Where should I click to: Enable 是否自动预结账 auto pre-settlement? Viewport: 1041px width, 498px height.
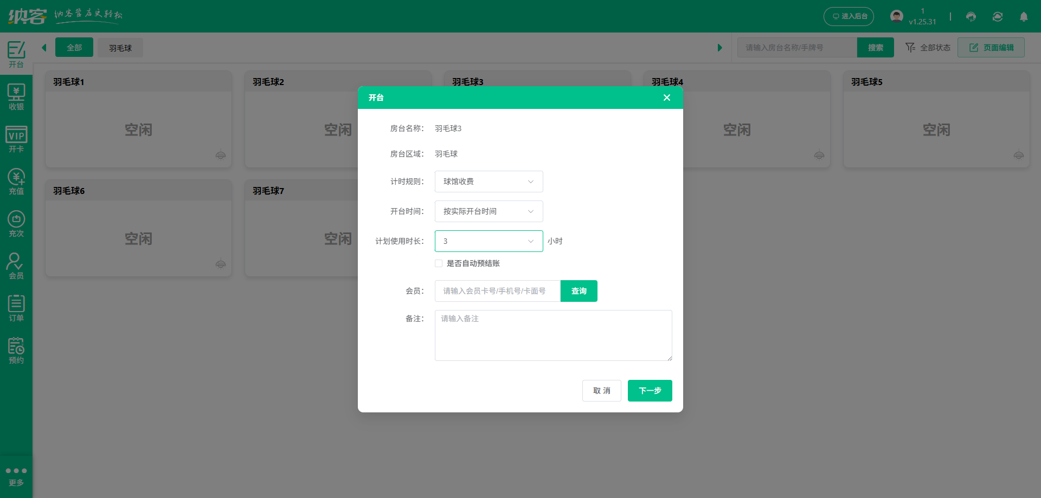439,263
